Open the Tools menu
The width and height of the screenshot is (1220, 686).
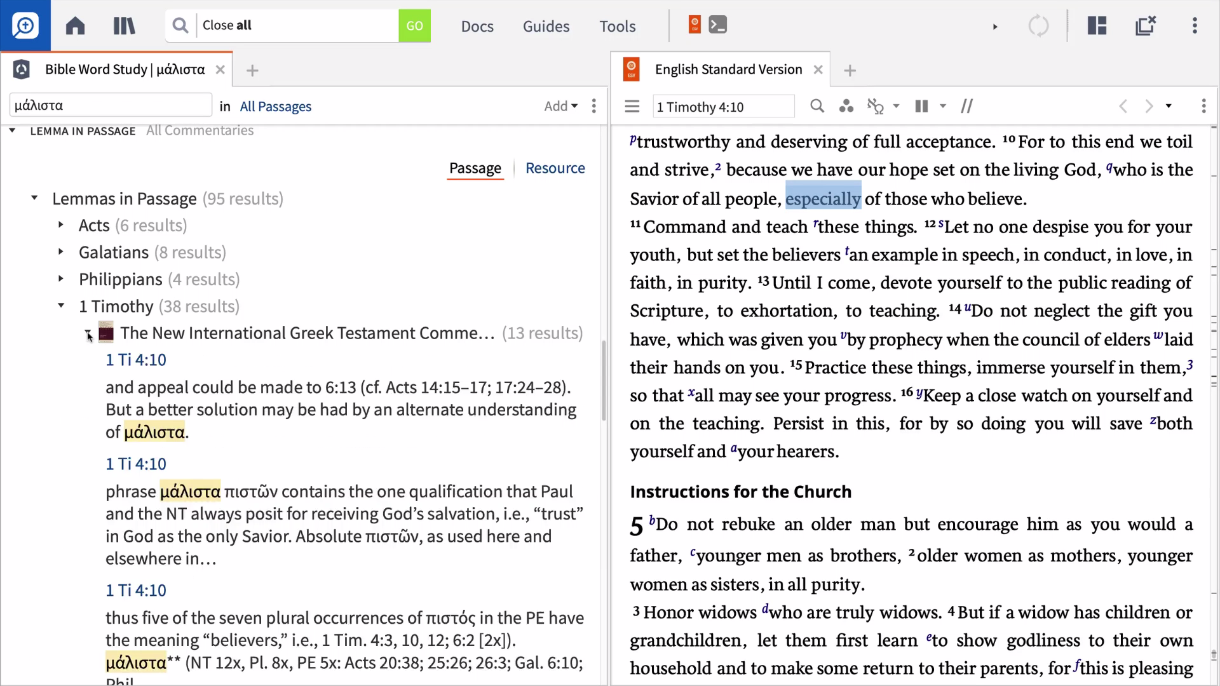(x=617, y=26)
